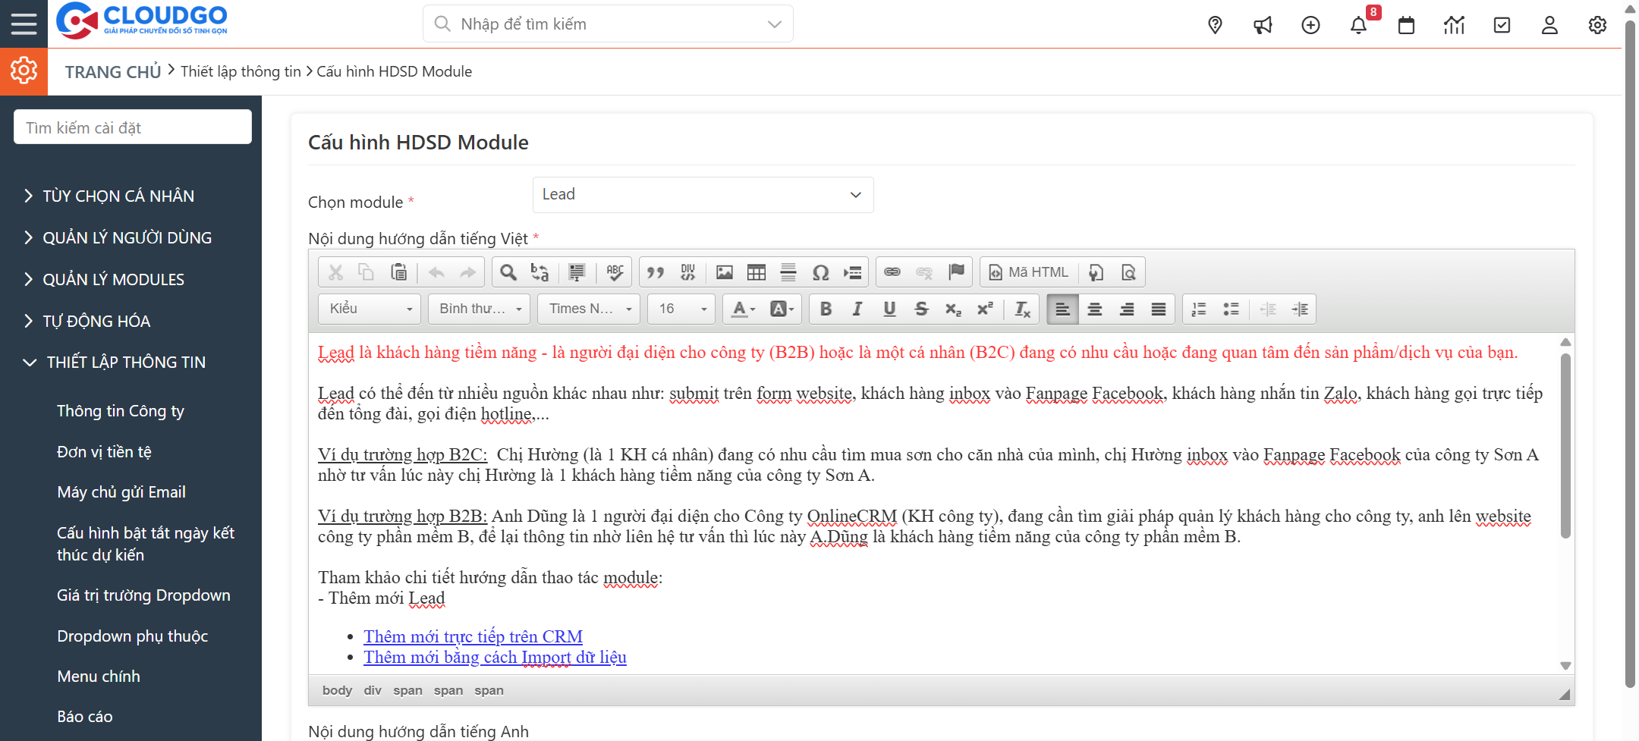This screenshot has height=741, width=1639.
Task: Add a hyperlink with the chain icon
Action: (893, 272)
